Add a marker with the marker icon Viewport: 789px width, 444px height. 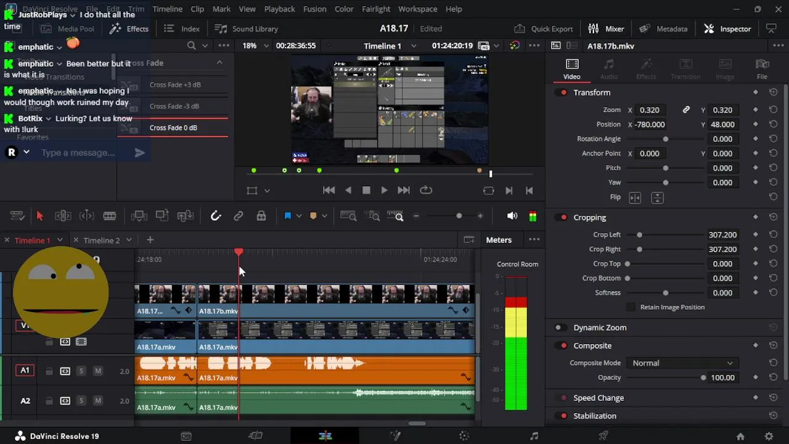313,216
